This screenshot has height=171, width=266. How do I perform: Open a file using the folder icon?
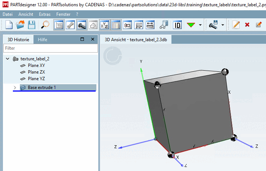[20, 25]
